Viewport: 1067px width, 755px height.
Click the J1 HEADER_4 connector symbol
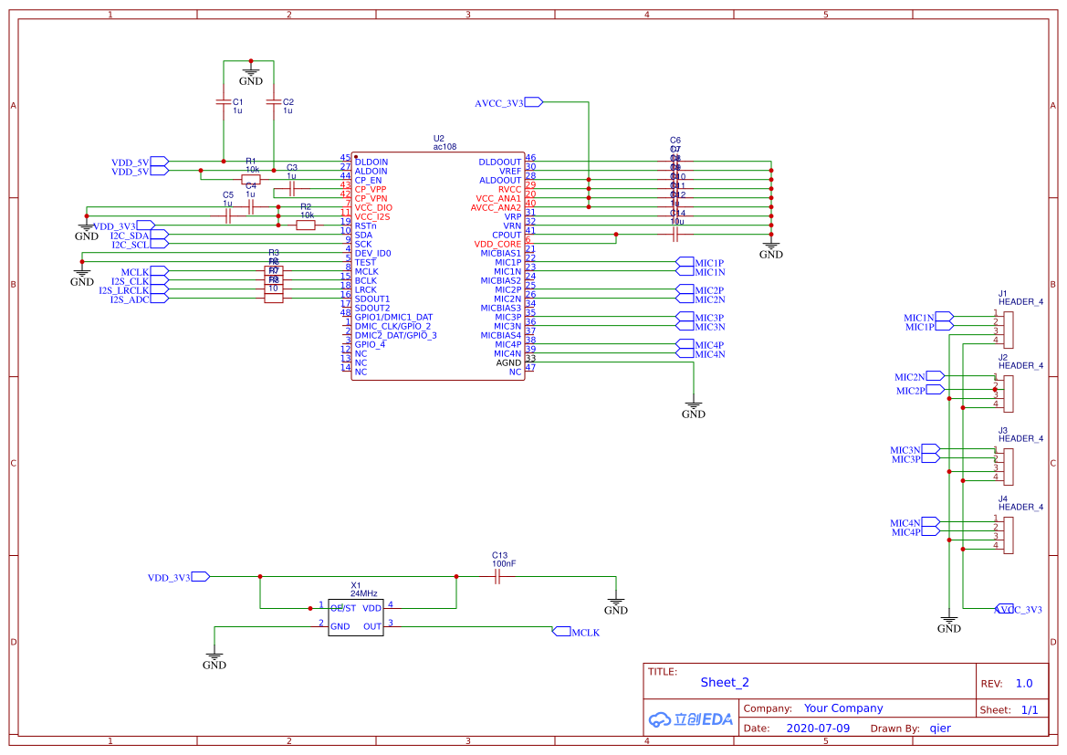click(x=1008, y=327)
